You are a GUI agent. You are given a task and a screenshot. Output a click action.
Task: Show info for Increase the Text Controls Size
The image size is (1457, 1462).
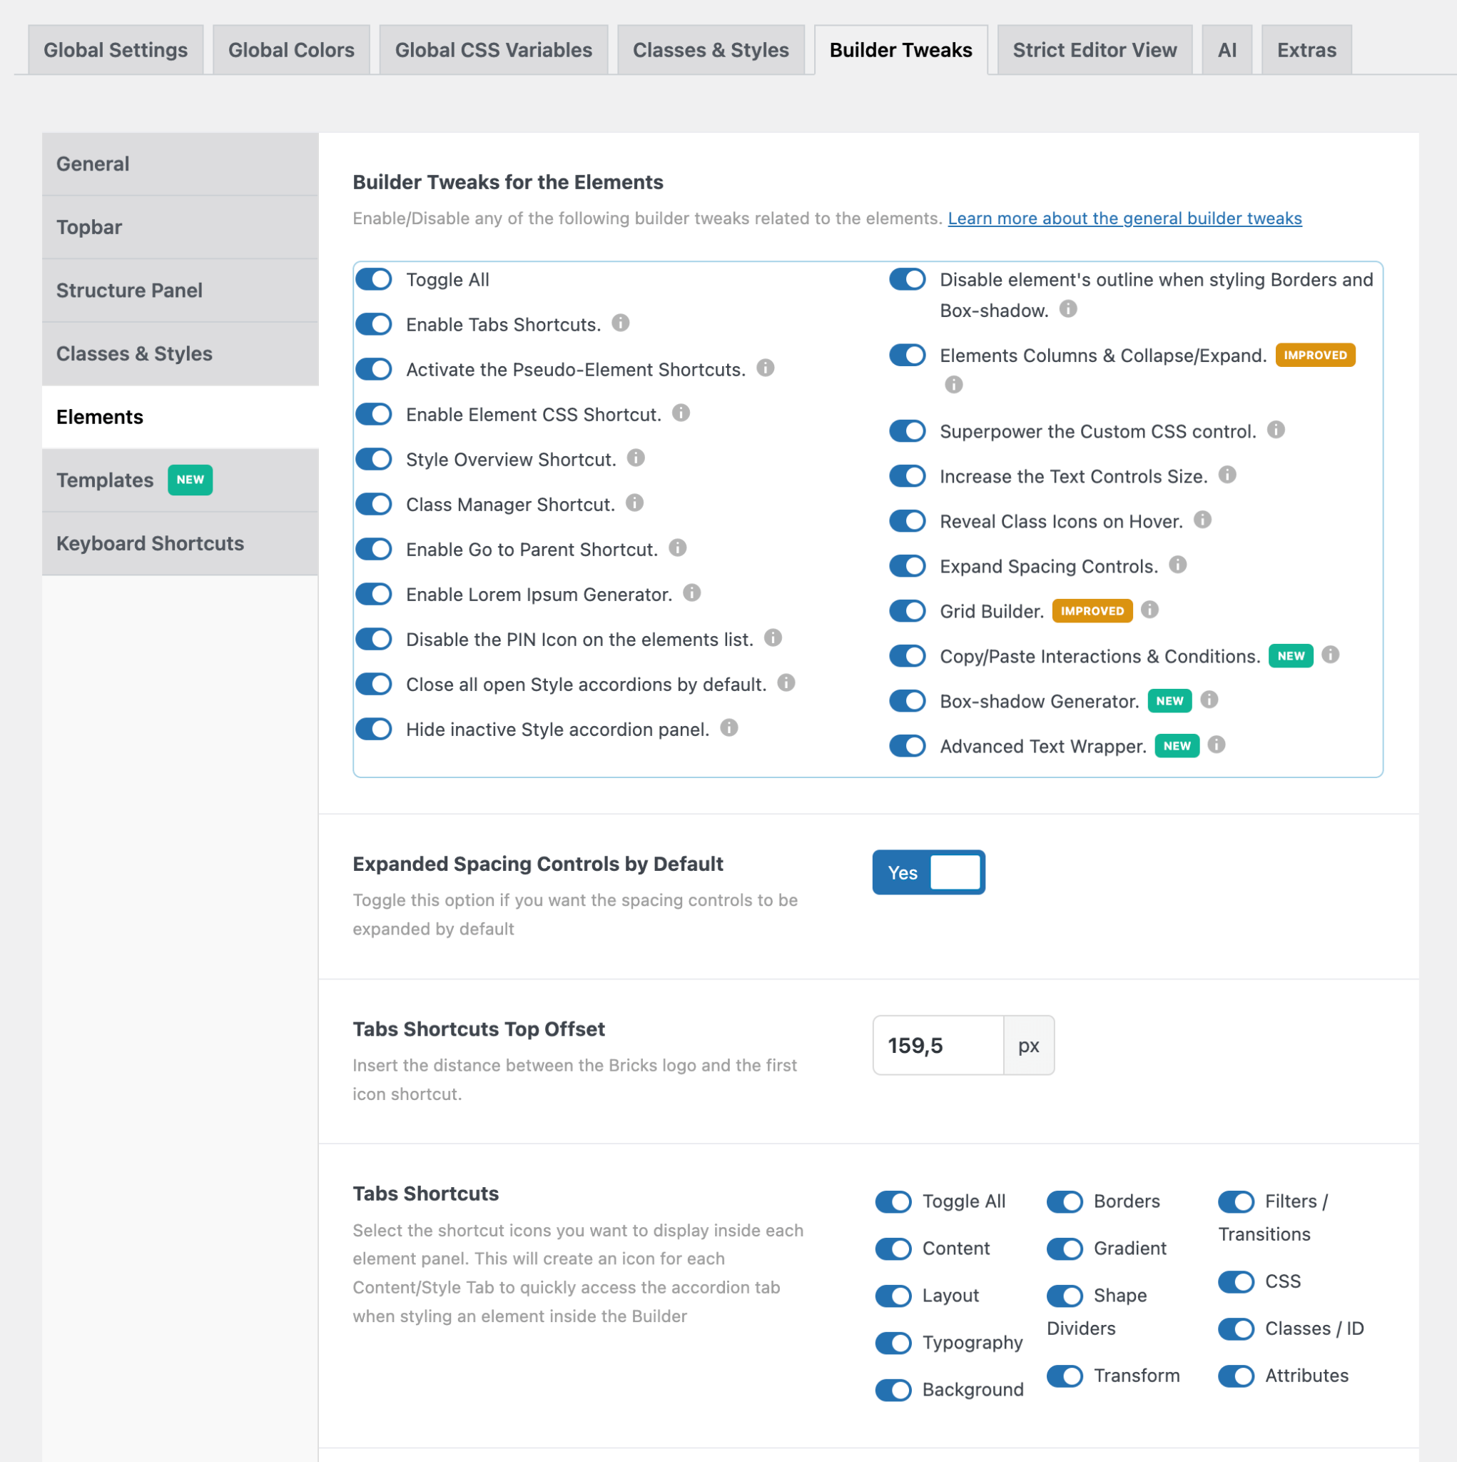(1228, 475)
